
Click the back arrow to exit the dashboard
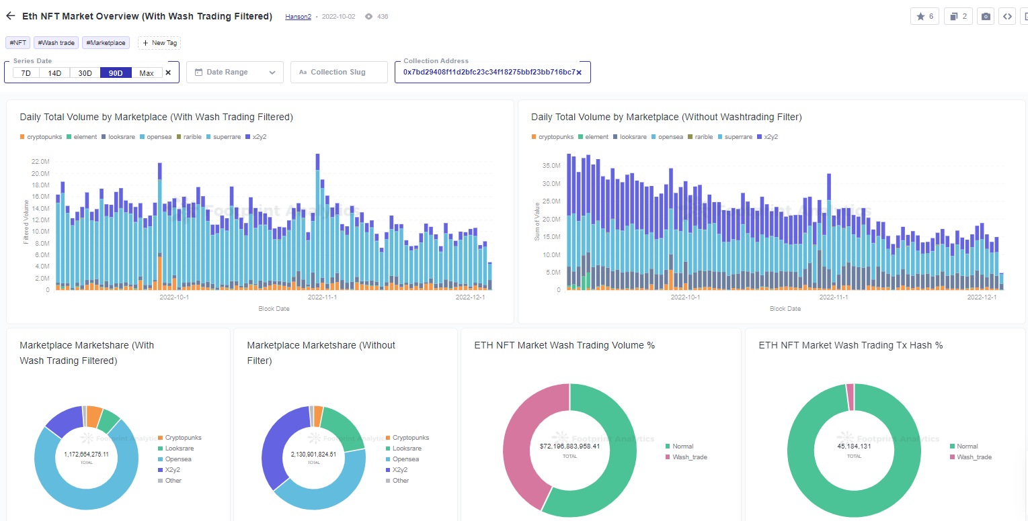pos(10,15)
